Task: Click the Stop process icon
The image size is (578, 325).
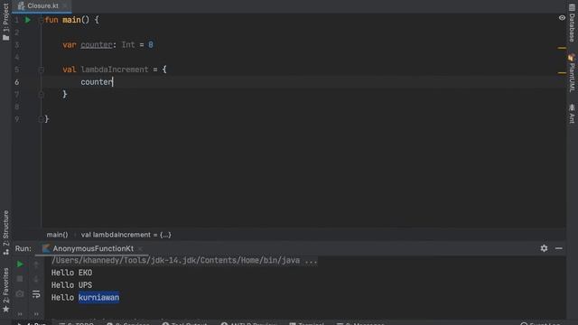Action: click(20, 279)
